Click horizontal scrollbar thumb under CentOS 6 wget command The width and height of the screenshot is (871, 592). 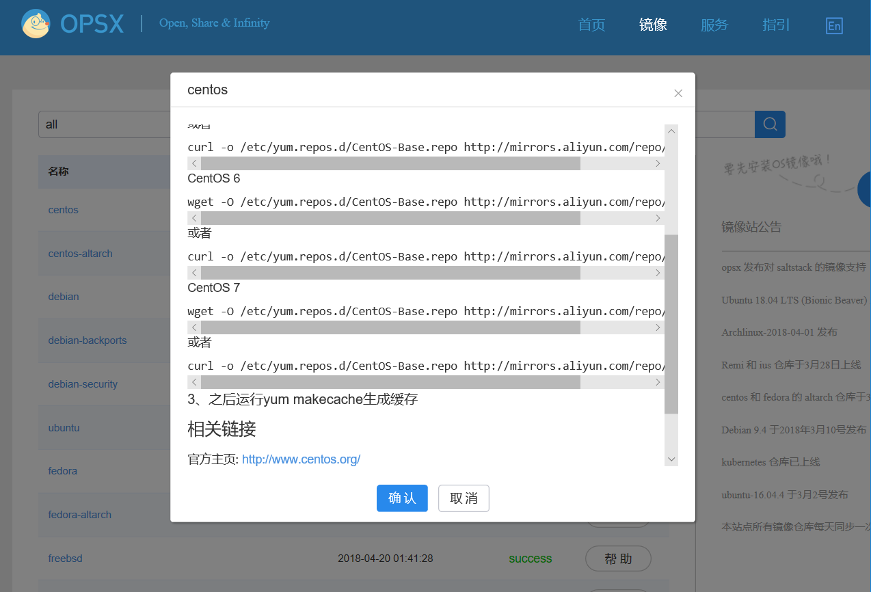(x=390, y=218)
